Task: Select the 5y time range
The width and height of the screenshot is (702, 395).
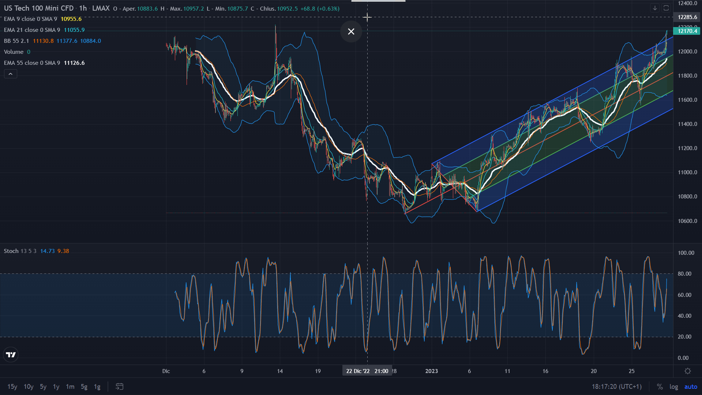Action: (x=43, y=387)
